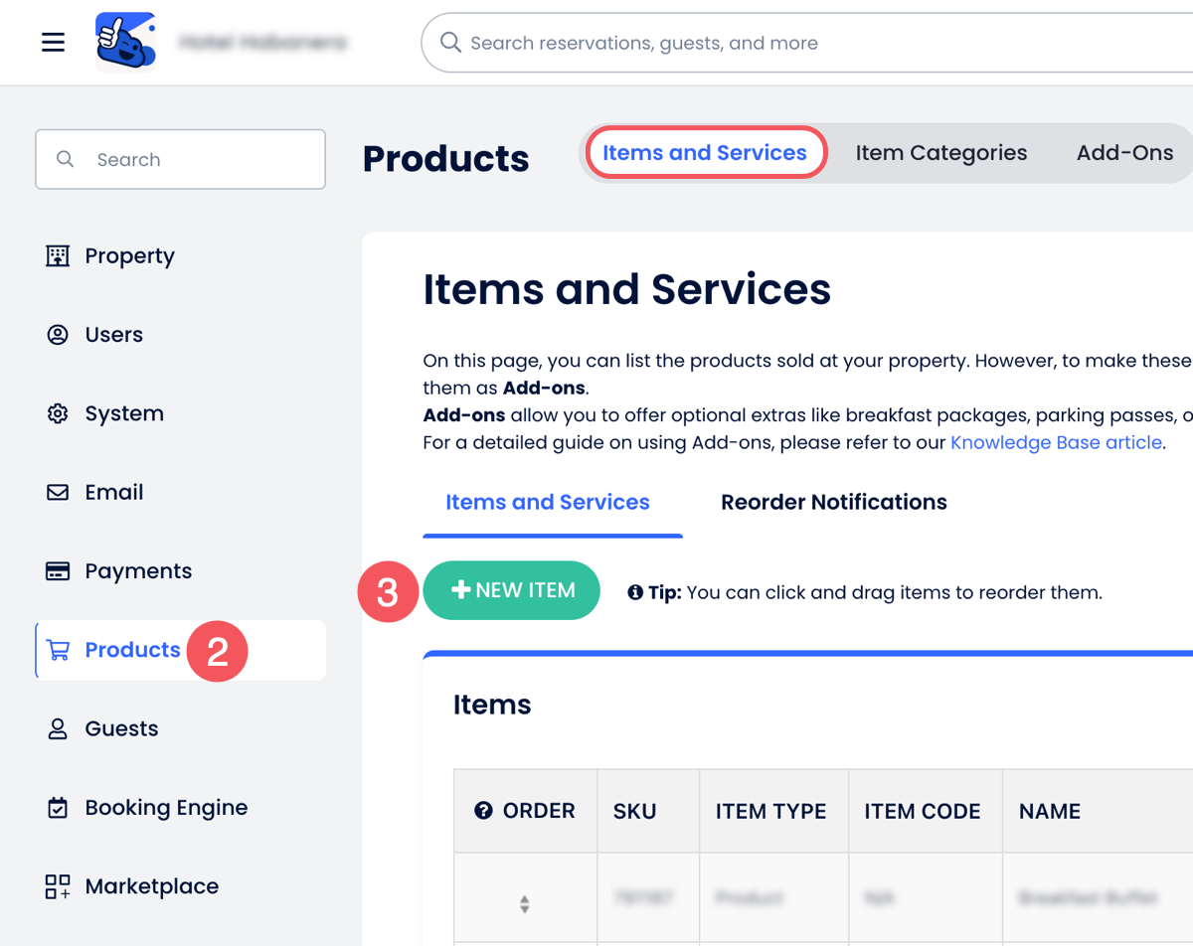The image size is (1193, 946).
Task: Open the Payments settings section
Action: [138, 571]
